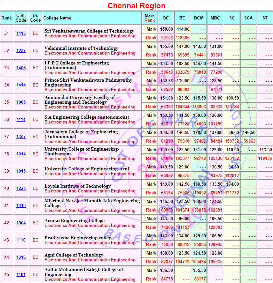Screen dimensions: 273x283
Task: Follow the 1414 college code link
Action: [x=21, y=85]
